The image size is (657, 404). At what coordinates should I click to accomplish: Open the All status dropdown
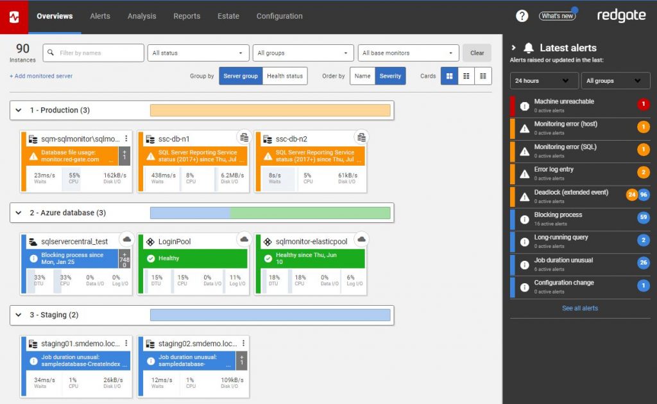pos(198,53)
